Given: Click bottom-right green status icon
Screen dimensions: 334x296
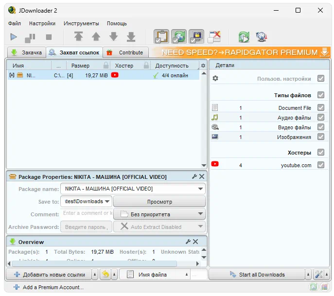Looking at the screenshot, I should [314, 287].
